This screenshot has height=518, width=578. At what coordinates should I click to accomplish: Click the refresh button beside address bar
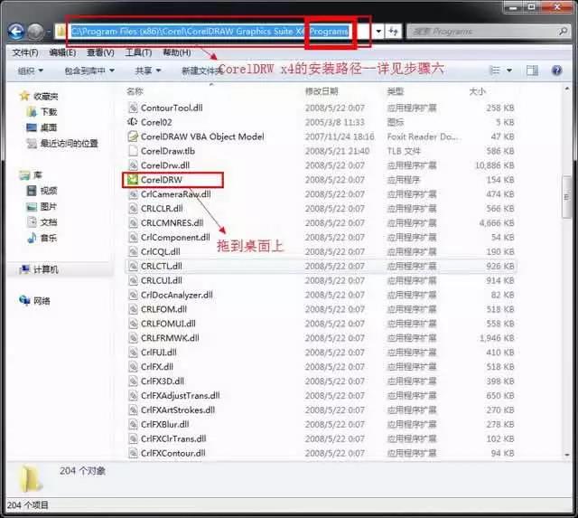(394, 31)
